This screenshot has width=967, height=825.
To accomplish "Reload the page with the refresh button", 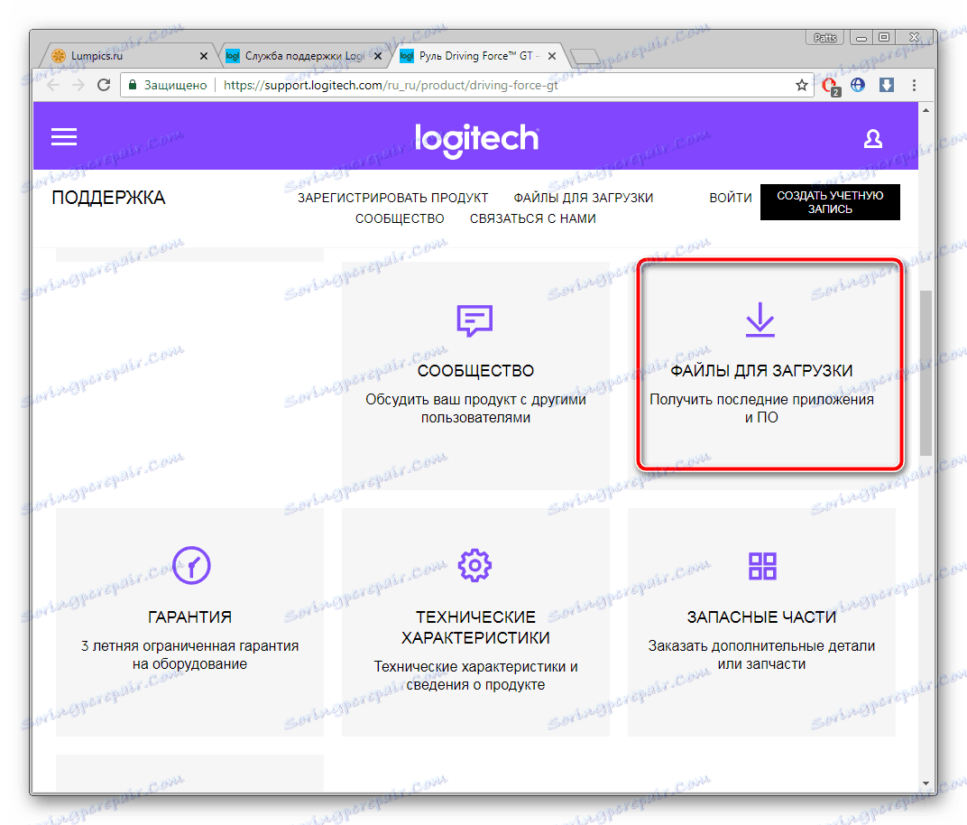I will click(104, 85).
